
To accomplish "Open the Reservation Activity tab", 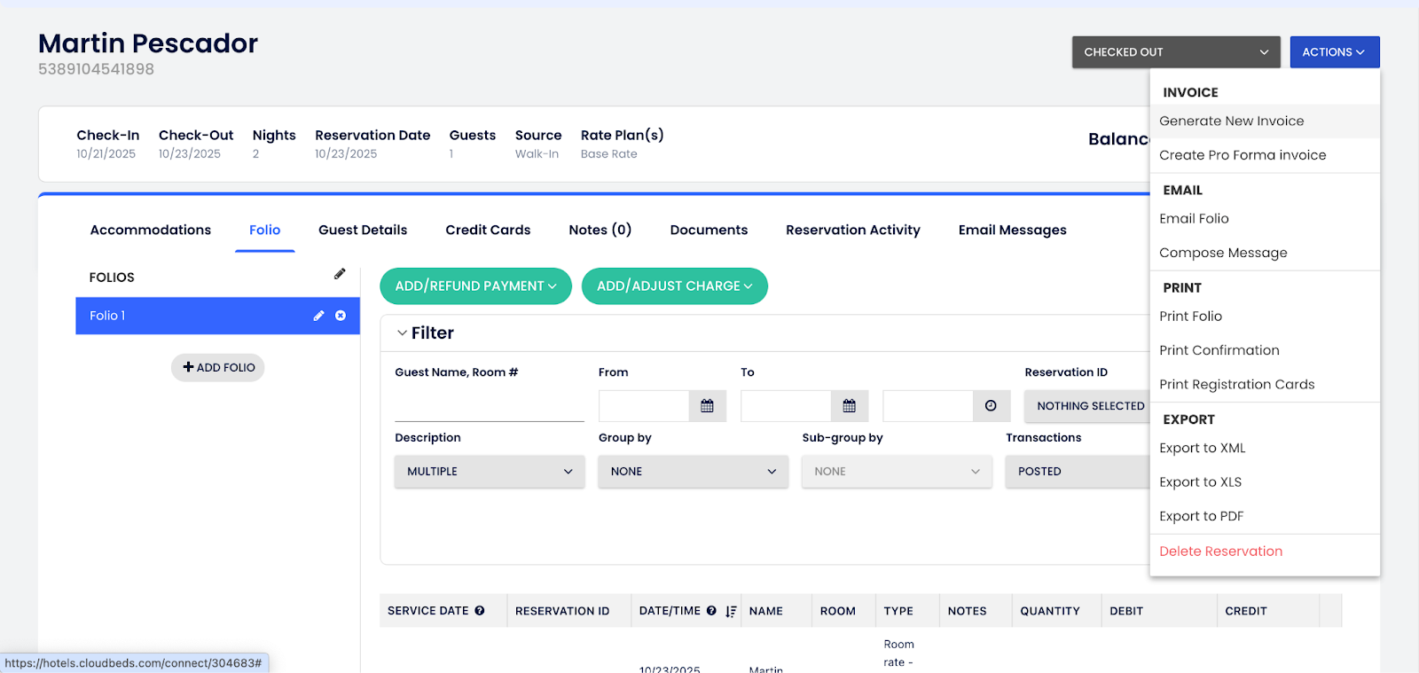I will tap(852, 230).
